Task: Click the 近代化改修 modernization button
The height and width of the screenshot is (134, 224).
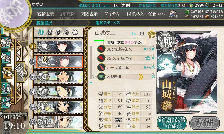Action: pyautogui.click(x=172, y=123)
